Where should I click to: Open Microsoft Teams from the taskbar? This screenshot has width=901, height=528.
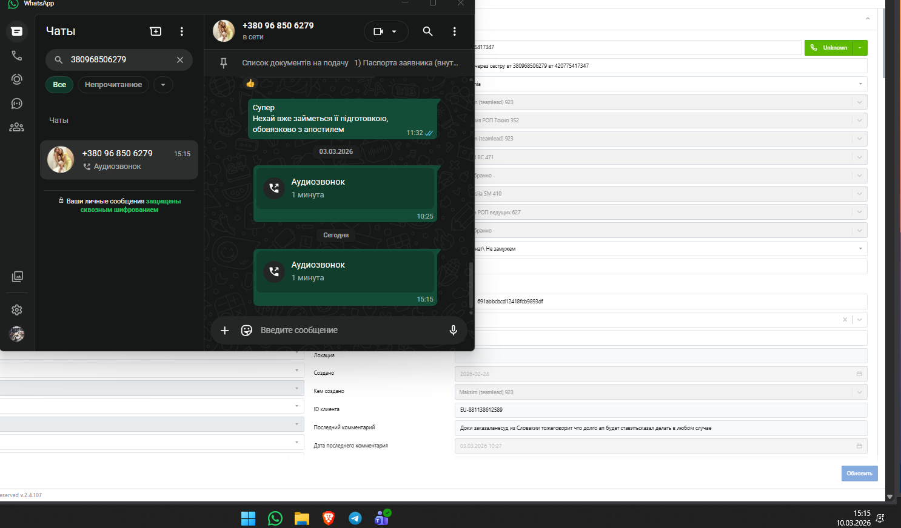tap(382, 518)
